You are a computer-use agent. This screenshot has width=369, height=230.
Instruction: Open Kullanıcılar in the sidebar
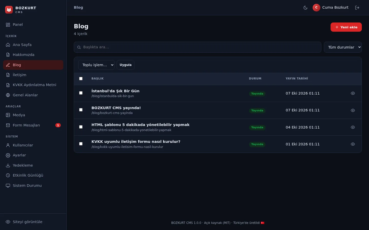33,145
